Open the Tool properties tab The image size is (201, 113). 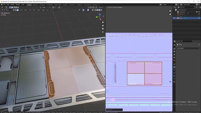click(174, 45)
